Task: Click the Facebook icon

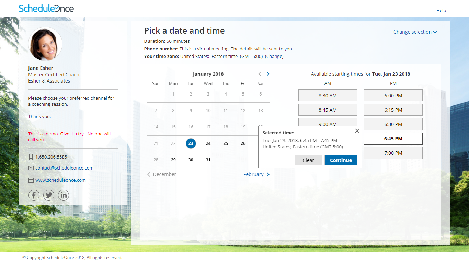Action: pos(34,195)
